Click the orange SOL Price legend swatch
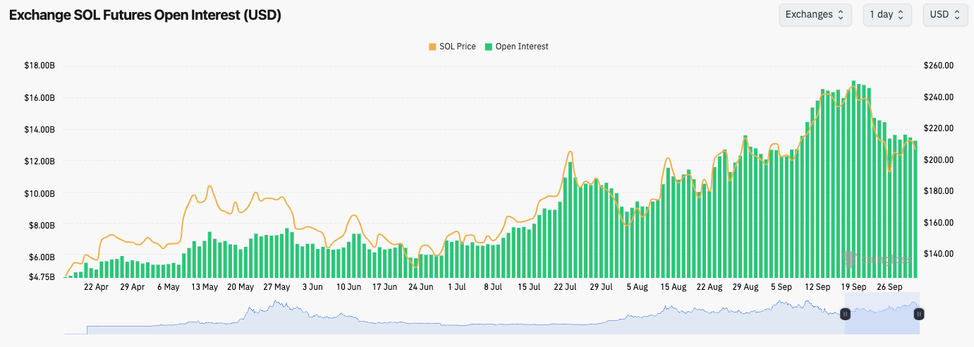974x347 pixels. tap(432, 47)
